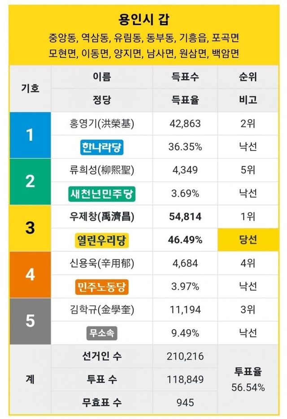Screen dimensions: 287x419
Task: Select candidate 우제창 in bold
Action: pyautogui.click(x=102, y=217)
